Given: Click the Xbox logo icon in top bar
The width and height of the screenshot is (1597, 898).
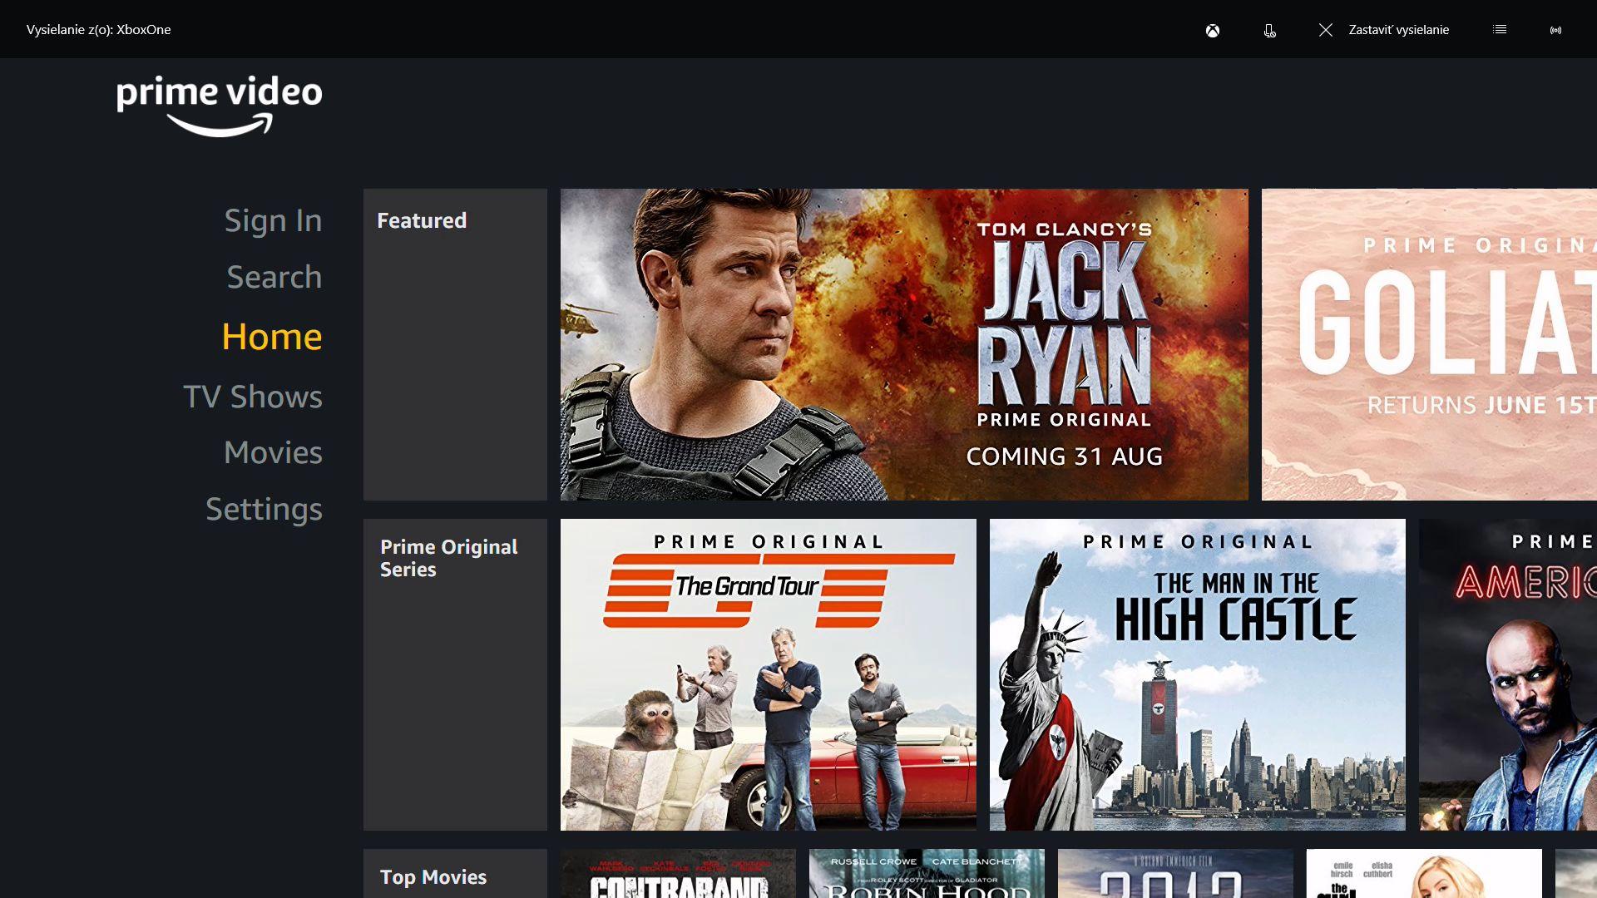Looking at the screenshot, I should [x=1213, y=30].
